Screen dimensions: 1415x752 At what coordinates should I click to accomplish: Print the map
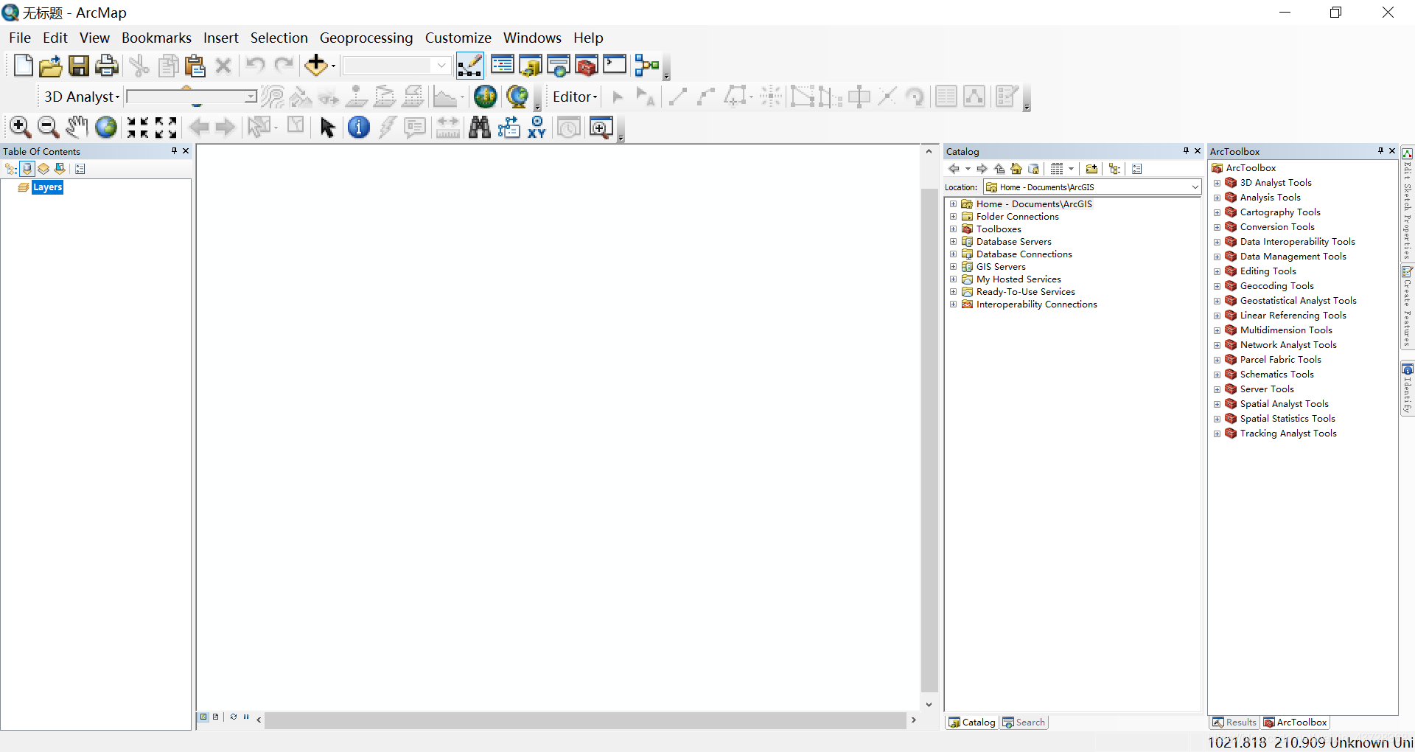(x=107, y=66)
